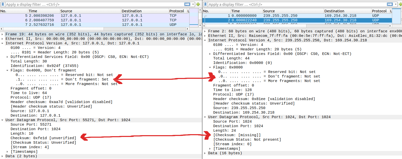Select "Length: 24" line in right window
Viewport: 402px width, 159px height.
point(225,130)
